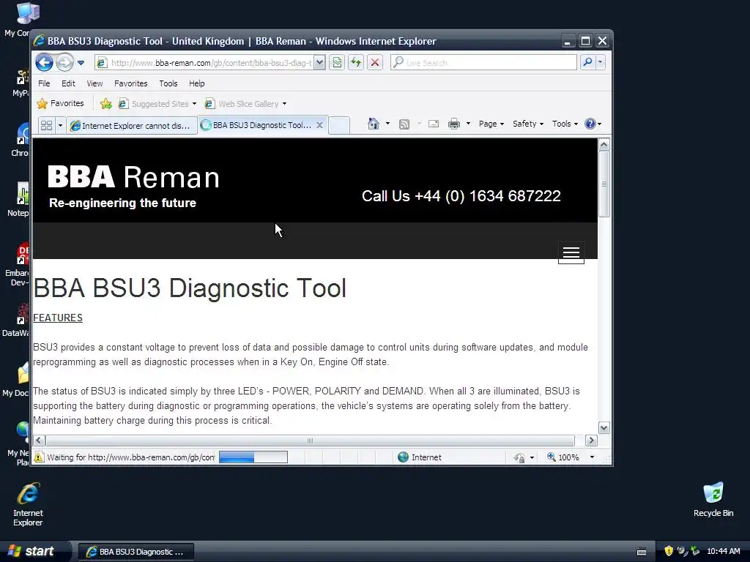Open the Internet Explorer desktop icon

pyautogui.click(x=28, y=505)
